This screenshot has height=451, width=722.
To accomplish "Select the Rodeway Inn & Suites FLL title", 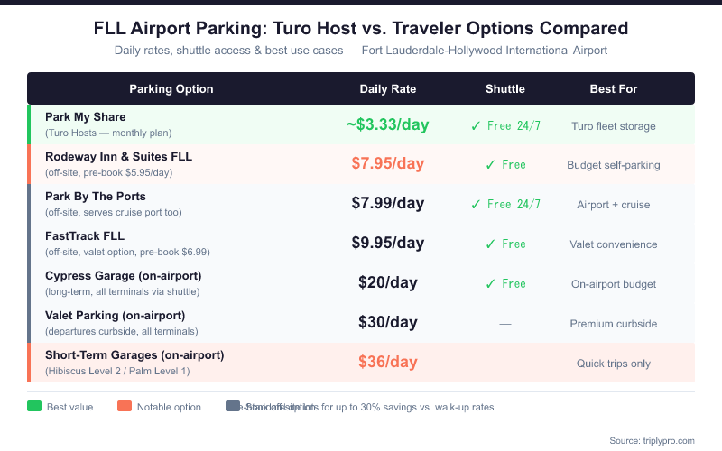I will 118,157.
